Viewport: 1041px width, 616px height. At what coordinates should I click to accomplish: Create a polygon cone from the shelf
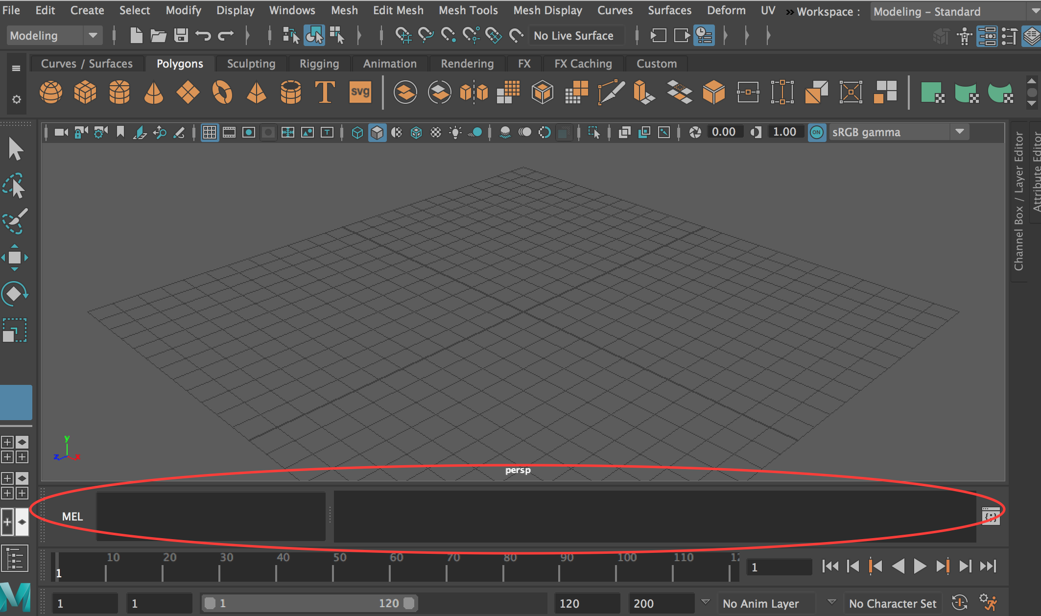154,92
